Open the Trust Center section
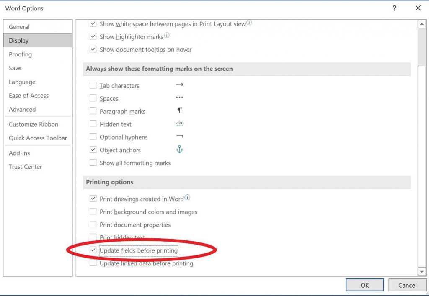This screenshot has width=429, height=296. coord(25,166)
